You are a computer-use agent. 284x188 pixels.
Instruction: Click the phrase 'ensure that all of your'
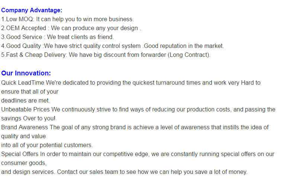30,92
